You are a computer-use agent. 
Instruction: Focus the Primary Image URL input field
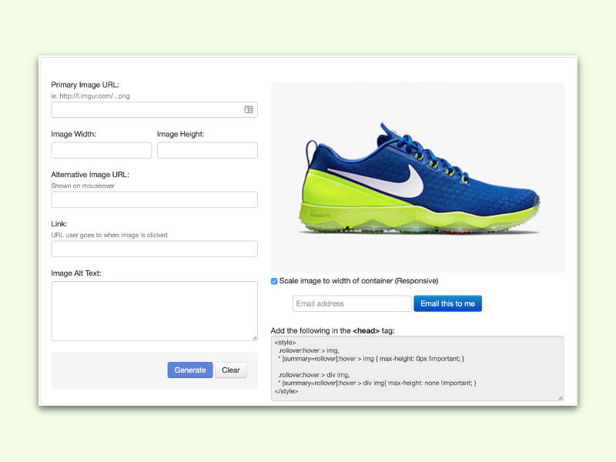(155, 109)
